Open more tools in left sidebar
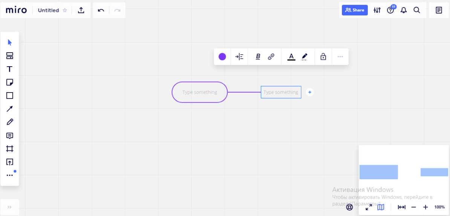450x216 pixels. click(x=10, y=175)
